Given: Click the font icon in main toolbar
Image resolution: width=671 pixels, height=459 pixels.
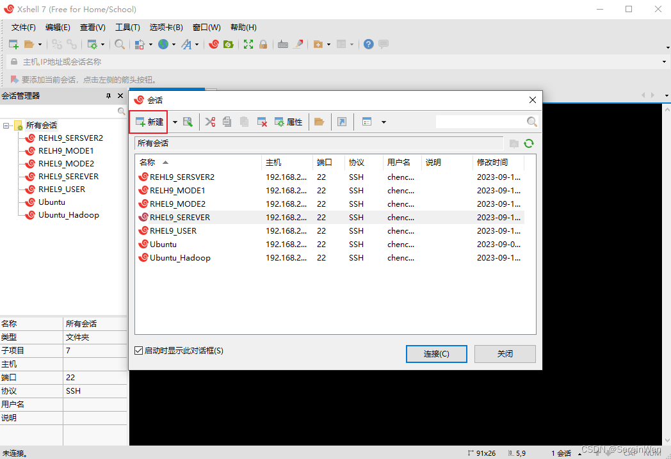Looking at the screenshot, I should pyautogui.click(x=186, y=44).
